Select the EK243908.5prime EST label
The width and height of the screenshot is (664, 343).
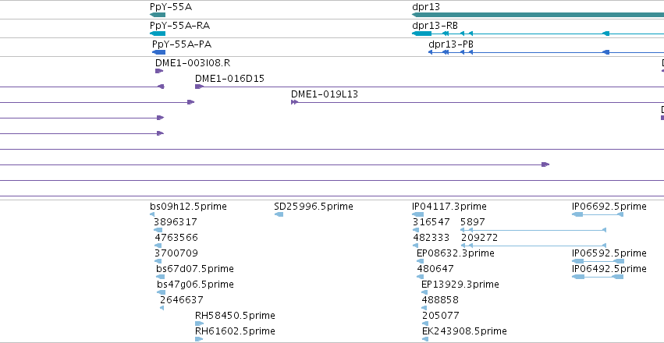pos(464,331)
